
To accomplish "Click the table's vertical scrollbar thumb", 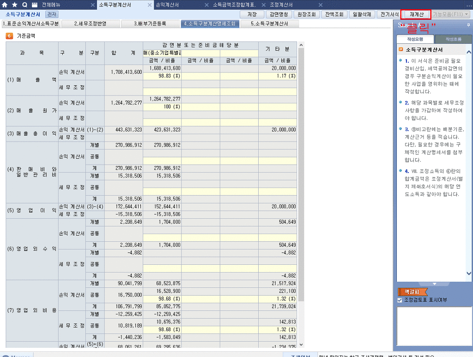I will (301, 175).
